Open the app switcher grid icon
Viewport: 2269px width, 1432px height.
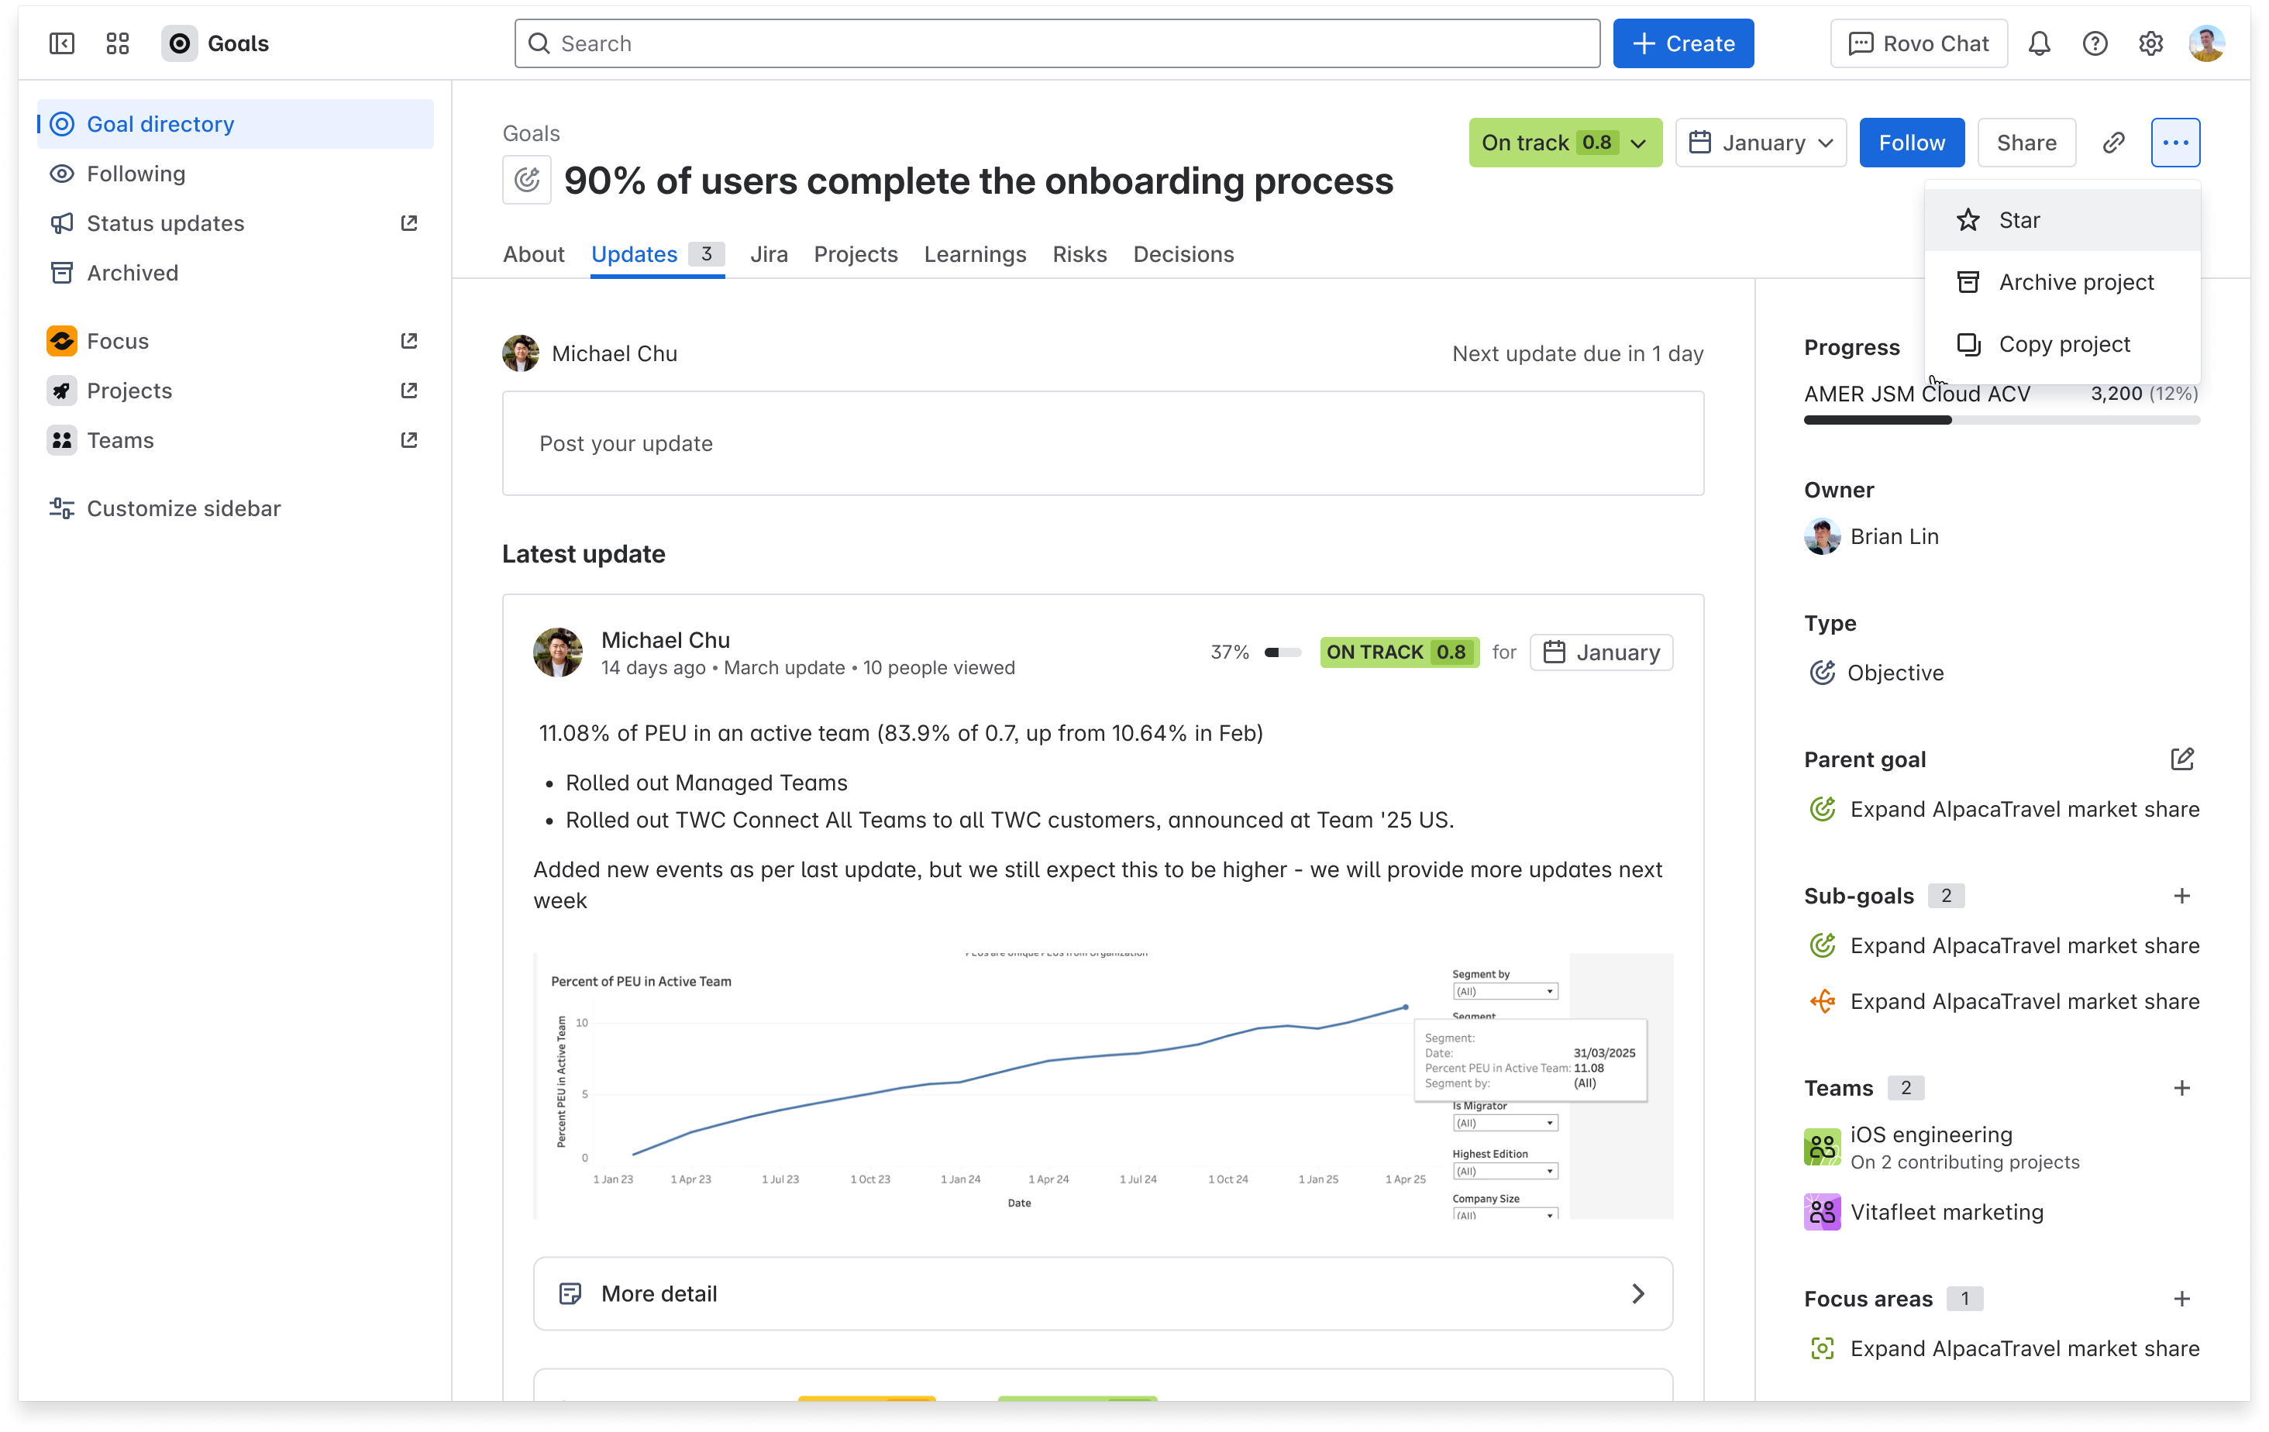coord(118,43)
